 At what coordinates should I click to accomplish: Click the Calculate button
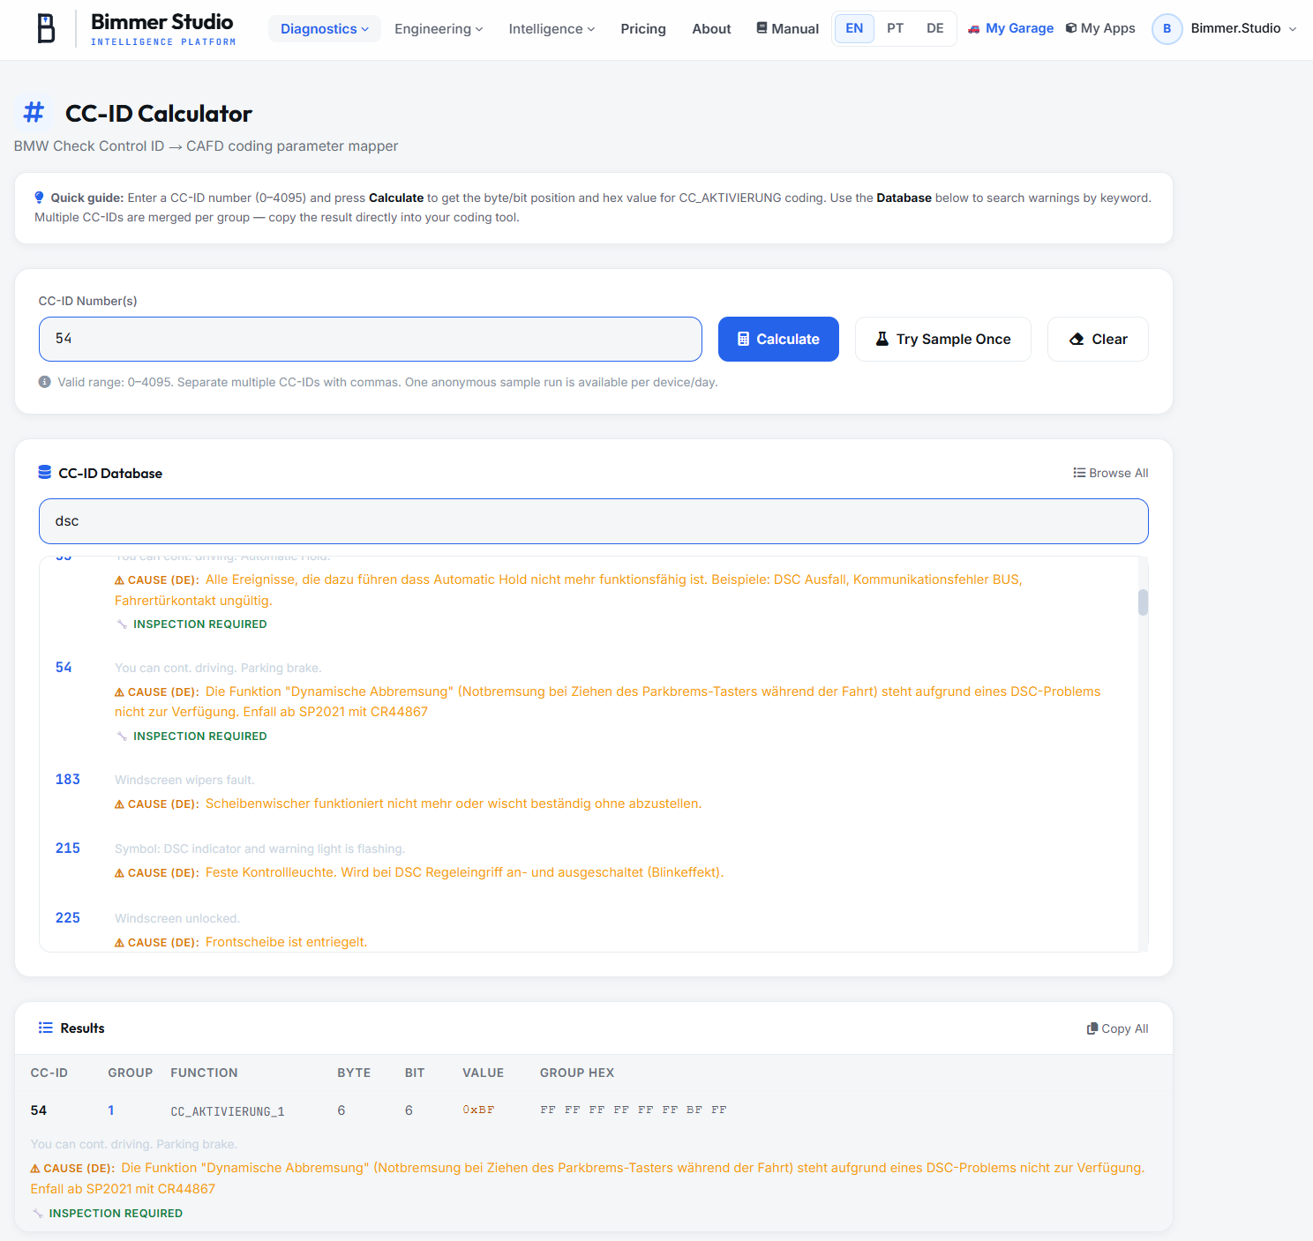click(x=778, y=339)
